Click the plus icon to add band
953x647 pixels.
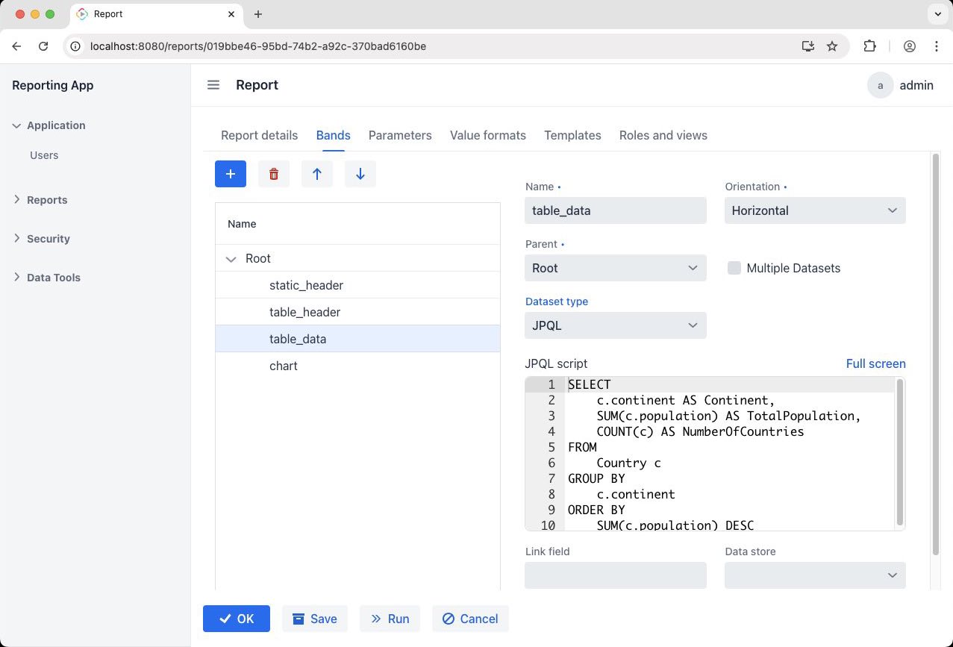[231, 174]
